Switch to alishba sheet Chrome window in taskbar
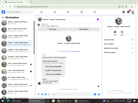Viewport: 138px width, 103px height. point(65,101)
